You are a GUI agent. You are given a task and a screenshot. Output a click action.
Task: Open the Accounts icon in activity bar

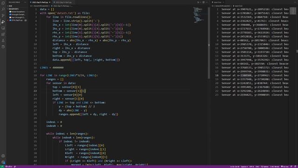click(3, 156)
